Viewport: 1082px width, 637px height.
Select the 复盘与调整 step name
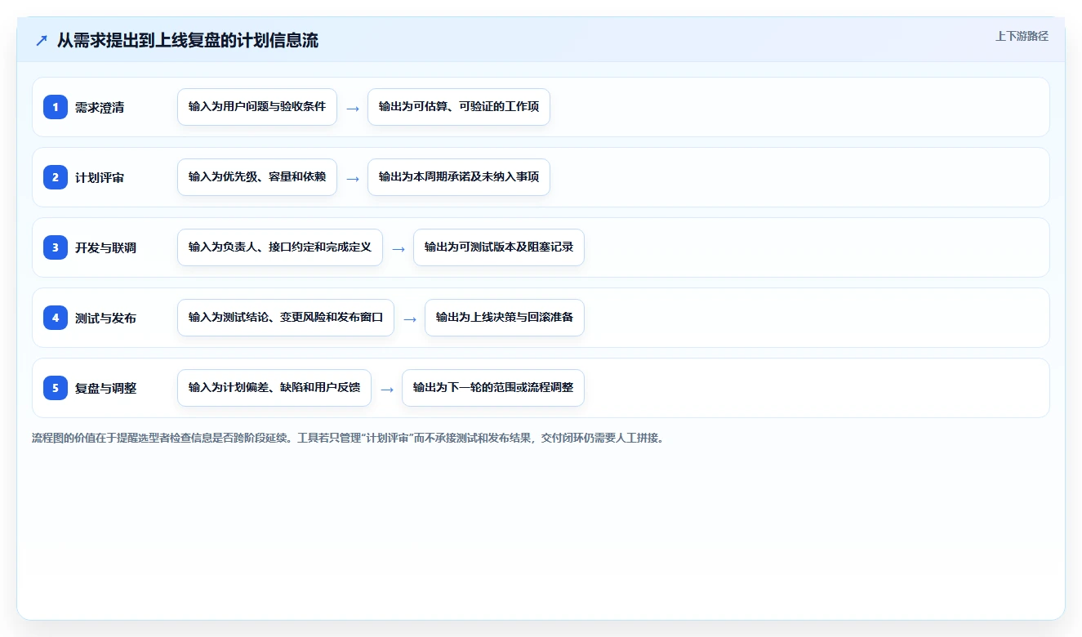[105, 388]
